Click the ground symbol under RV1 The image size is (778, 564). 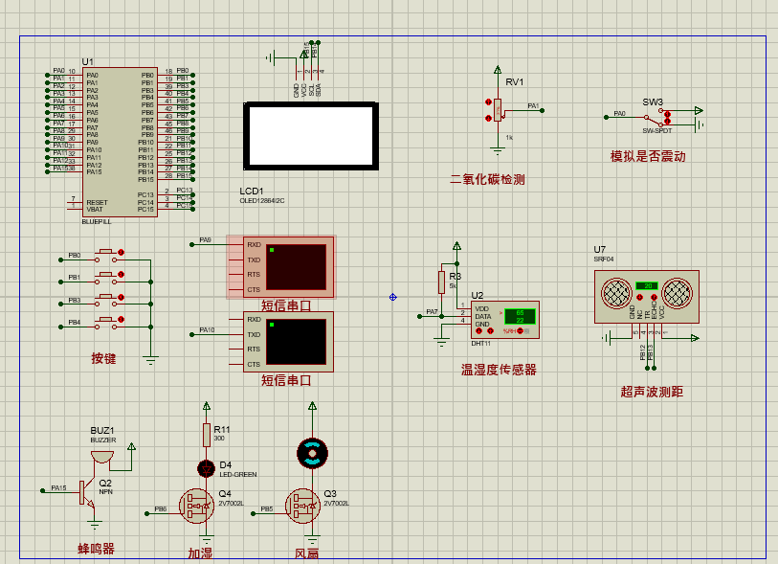click(498, 151)
